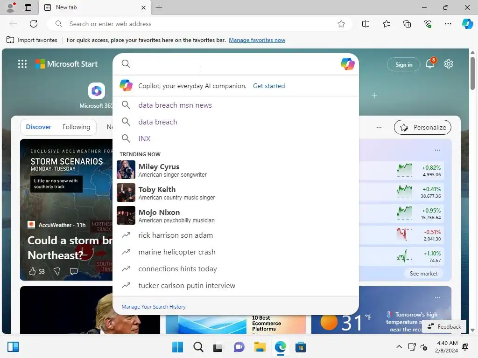Dislike the storm article thumbs down

tap(57, 271)
